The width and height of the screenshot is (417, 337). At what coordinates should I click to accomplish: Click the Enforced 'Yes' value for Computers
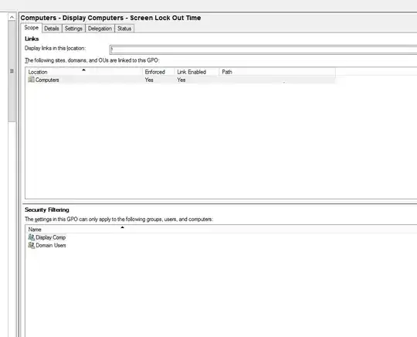149,80
